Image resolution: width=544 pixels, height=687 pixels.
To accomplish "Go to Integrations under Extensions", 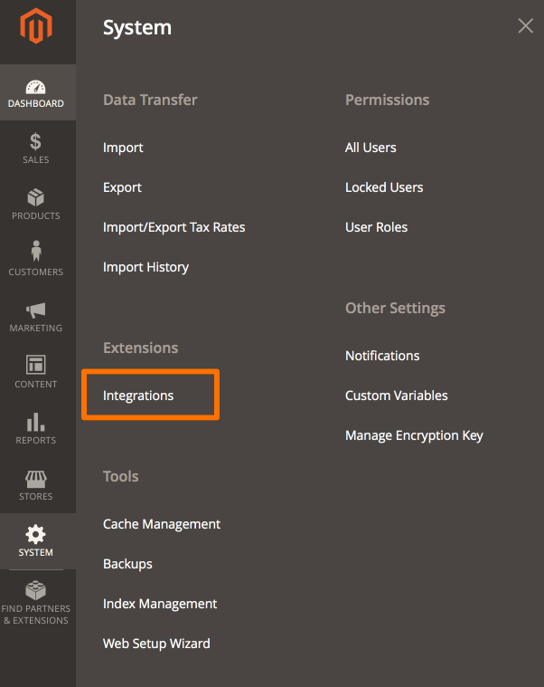I will [138, 396].
